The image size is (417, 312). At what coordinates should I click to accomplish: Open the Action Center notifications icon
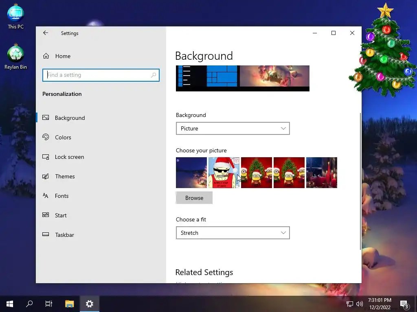click(404, 304)
